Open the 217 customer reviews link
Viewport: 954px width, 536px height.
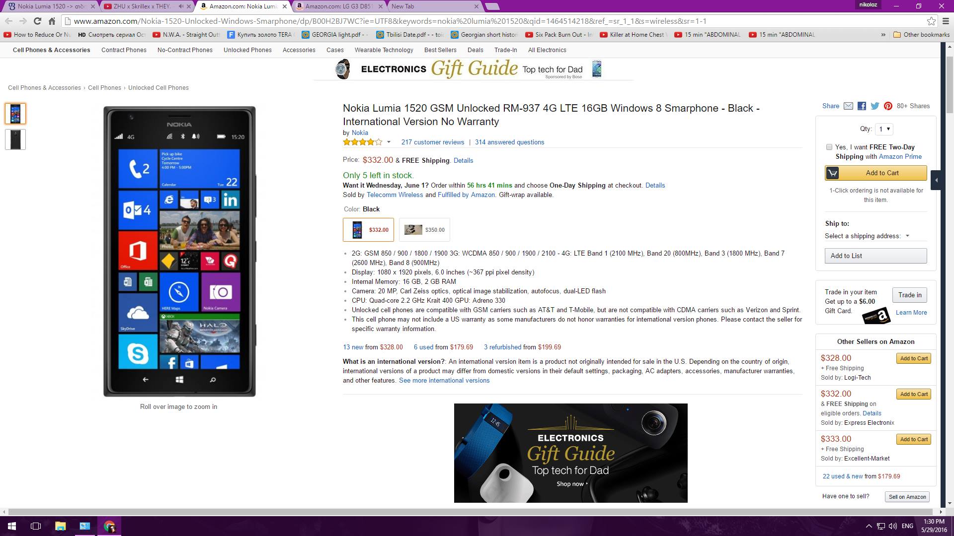tap(432, 142)
